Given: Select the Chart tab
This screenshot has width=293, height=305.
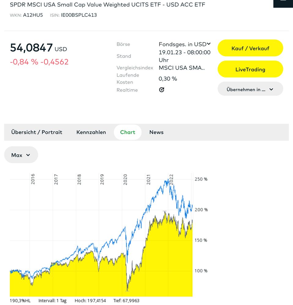Looking at the screenshot, I should [127, 132].
